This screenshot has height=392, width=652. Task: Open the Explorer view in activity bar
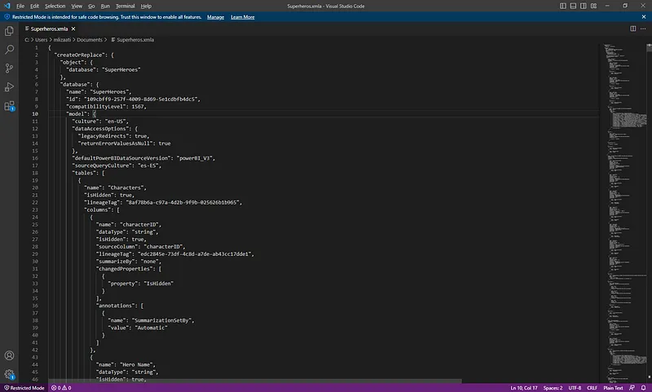(x=9, y=31)
